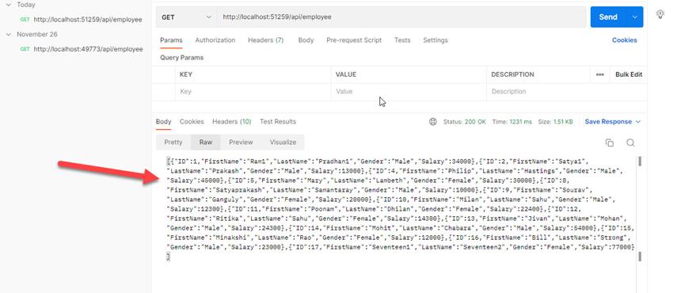Viewport: 673px width, 293px height.
Task: Click the search response magnifier icon
Action: tap(630, 143)
